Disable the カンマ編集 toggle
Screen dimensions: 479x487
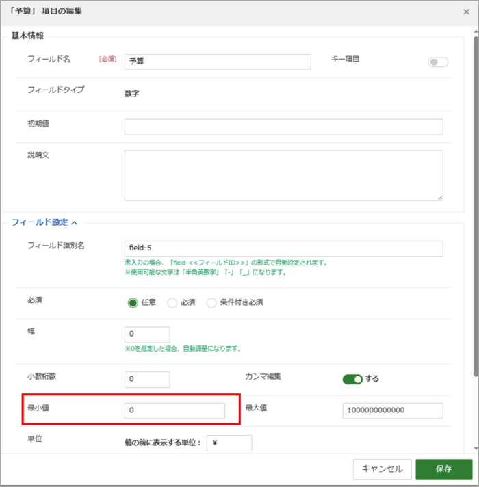(352, 379)
